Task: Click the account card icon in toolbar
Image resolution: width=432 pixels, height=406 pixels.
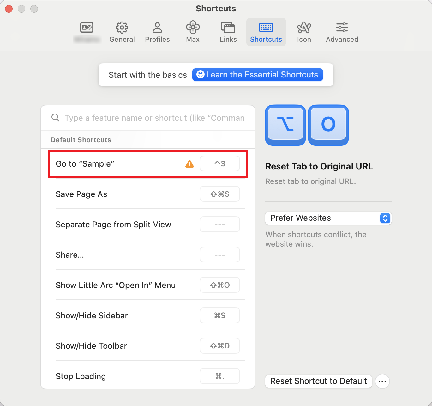Action: (87, 28)
